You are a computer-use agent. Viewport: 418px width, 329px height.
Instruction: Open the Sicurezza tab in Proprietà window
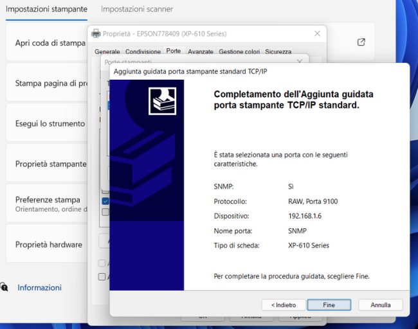coord(278,51)
